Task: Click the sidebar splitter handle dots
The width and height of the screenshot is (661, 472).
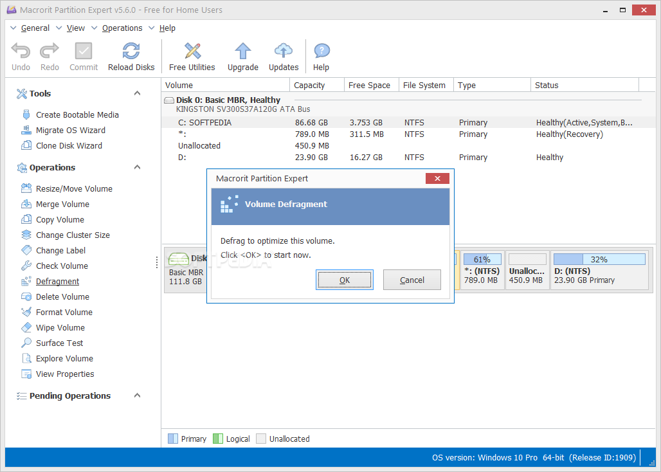Action: (x=157, y=262)
